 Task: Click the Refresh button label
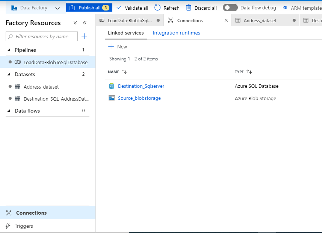(x=171, y=8)
